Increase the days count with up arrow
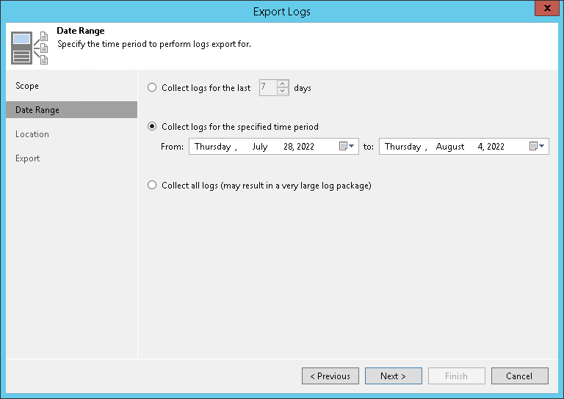This screenshot has height=399, width=564. [x=283, y=84]
